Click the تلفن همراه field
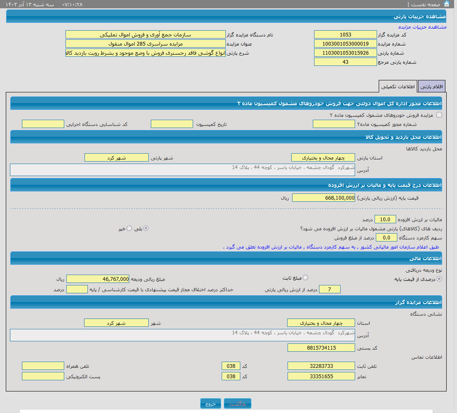This screenshot has height=413, width=457. point(43,366)
